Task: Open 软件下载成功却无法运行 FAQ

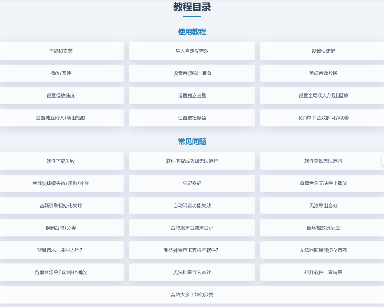Action: pyautogui.click(x=192, y=161)
